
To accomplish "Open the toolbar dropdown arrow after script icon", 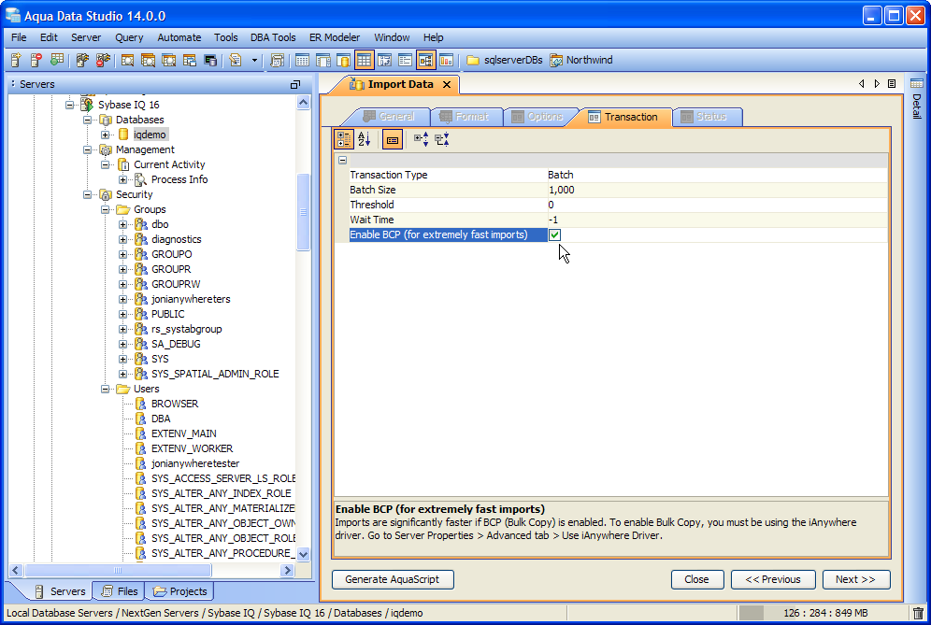I will (x=255, y=60).
